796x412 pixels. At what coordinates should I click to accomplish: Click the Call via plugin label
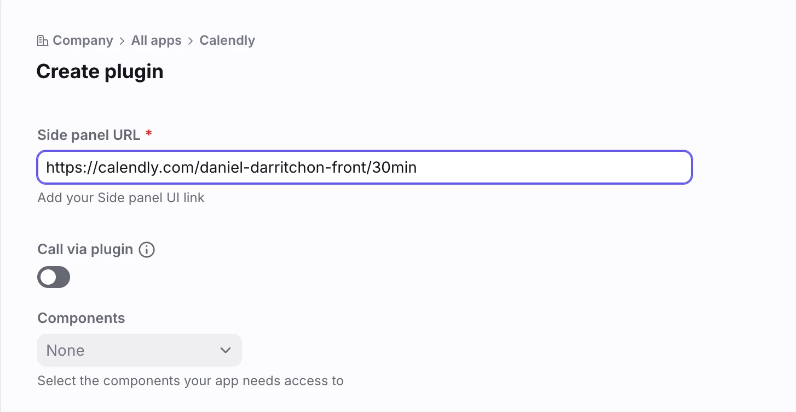85,249
